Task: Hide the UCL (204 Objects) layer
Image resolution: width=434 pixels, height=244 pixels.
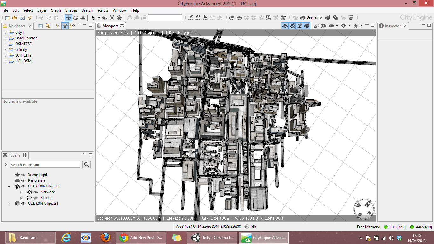Action: tap(23, 203)
